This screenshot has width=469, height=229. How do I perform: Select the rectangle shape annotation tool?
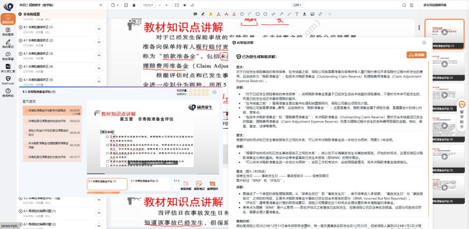click(257, 14)
